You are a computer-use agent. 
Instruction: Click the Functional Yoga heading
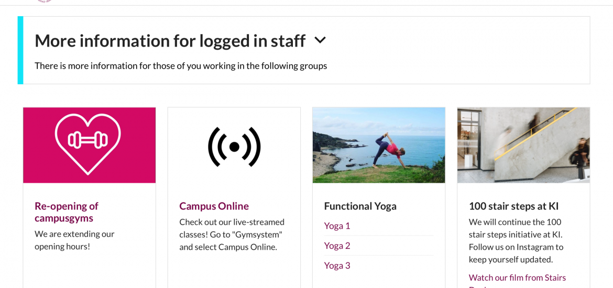tap(360, 206)
